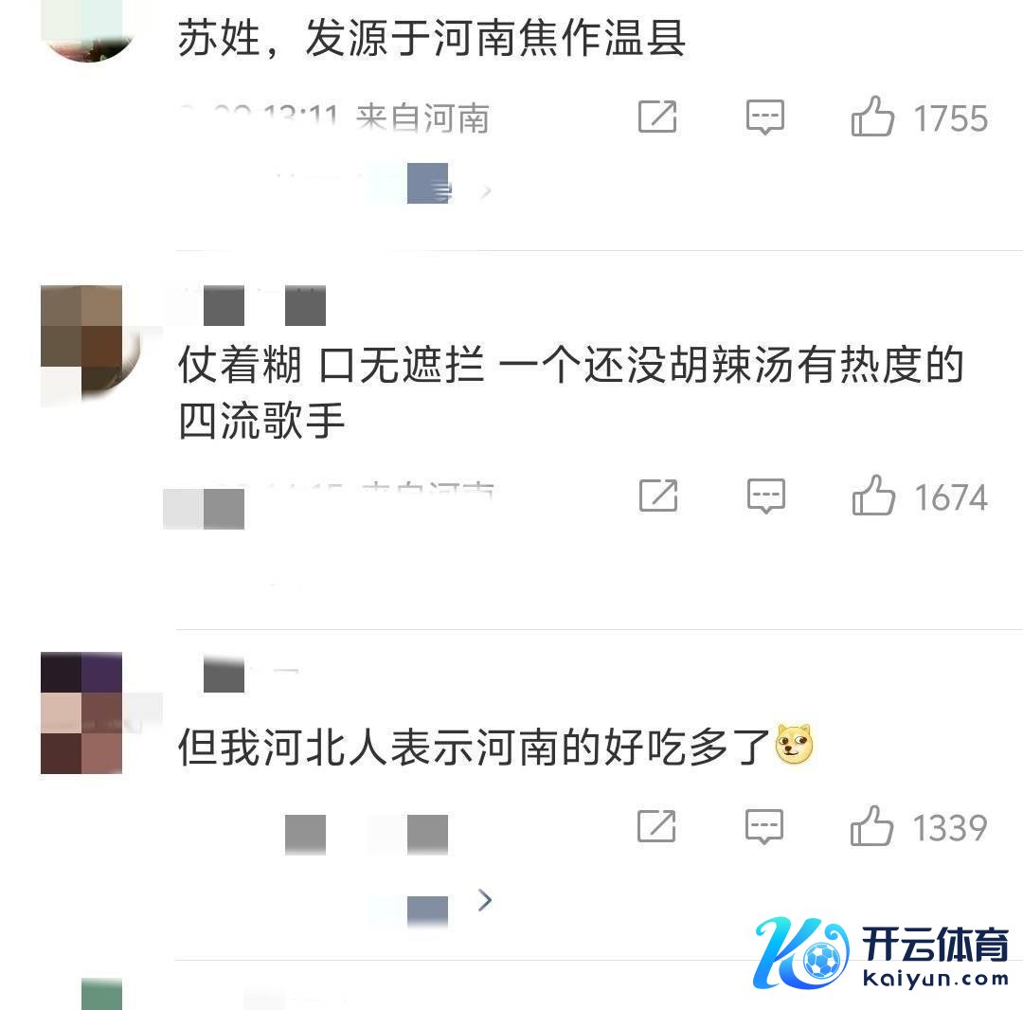Click the doge emoji in comment
Viewport: 1023px width, 1010px height.
point(794,744)
